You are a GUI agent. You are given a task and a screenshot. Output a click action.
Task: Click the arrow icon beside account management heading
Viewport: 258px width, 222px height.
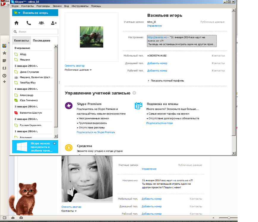point(134,93)
